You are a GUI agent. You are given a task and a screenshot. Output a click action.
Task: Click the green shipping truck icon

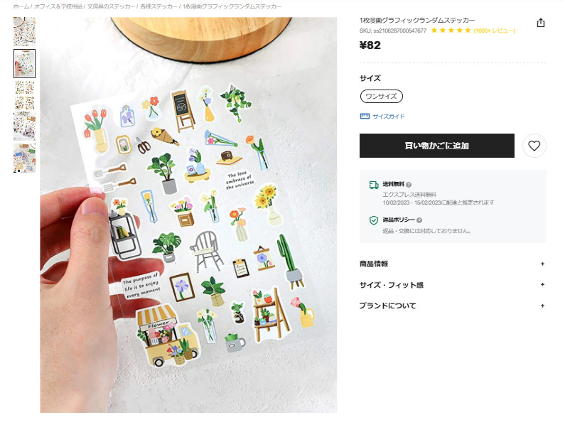374,185
